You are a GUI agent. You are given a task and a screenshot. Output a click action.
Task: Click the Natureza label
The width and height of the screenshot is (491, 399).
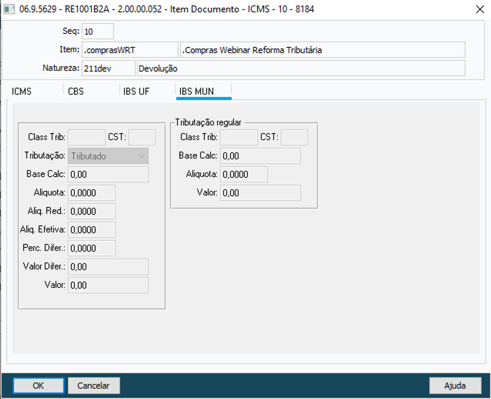(x=61, y=68)
